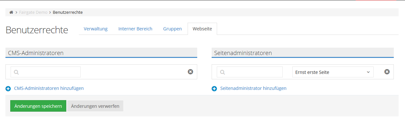Click search magnifier in Seitenadministratoren field

(223, 72)
